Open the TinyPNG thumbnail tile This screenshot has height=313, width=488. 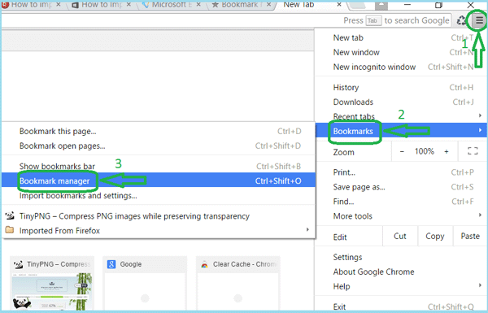click(x=52, y=283)
